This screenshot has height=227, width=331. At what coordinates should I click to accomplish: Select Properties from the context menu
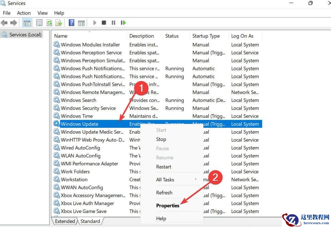(168, 206)
